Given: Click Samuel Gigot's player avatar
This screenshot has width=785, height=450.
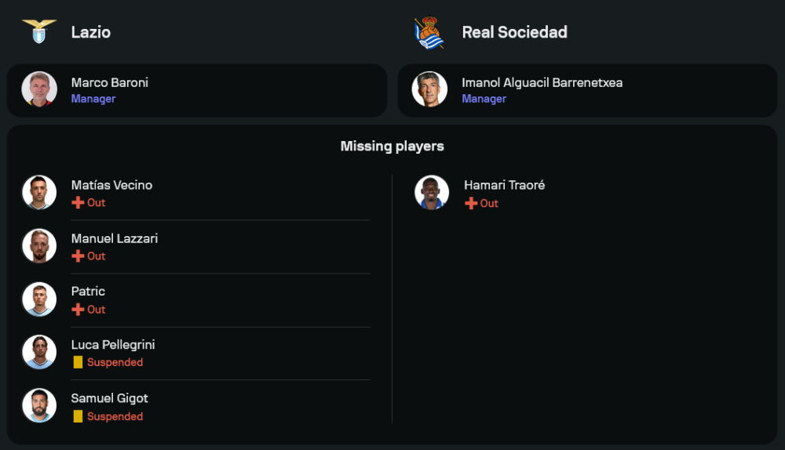Looking at the screenshot, I should point(39,405).
